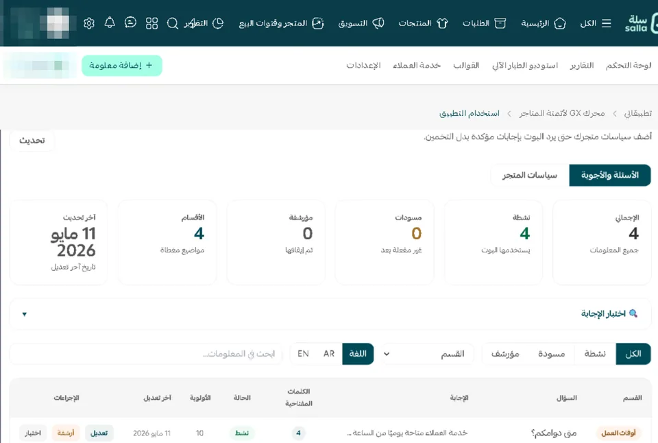Click اختبار for متى دوامكم row
This screenshot has width=658, height=443.
33,433
